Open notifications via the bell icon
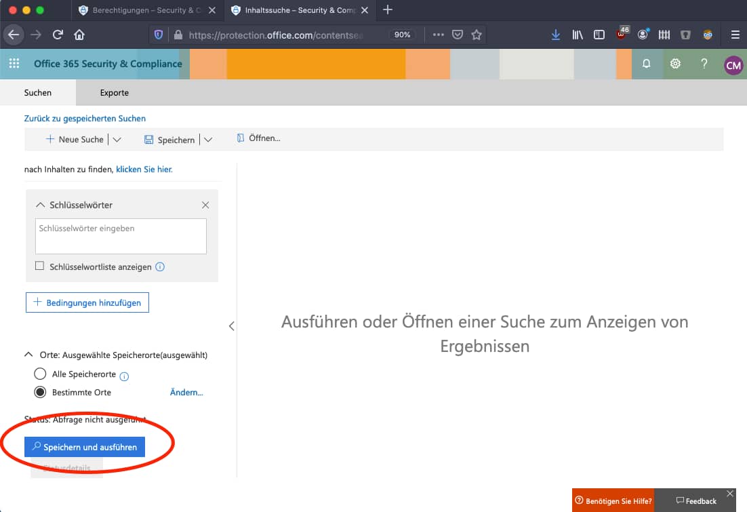 pyautogui.click(x=646, y=63)
